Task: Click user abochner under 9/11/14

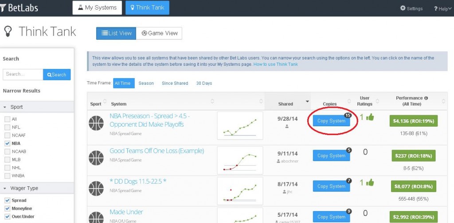Action: coord(287,161)
